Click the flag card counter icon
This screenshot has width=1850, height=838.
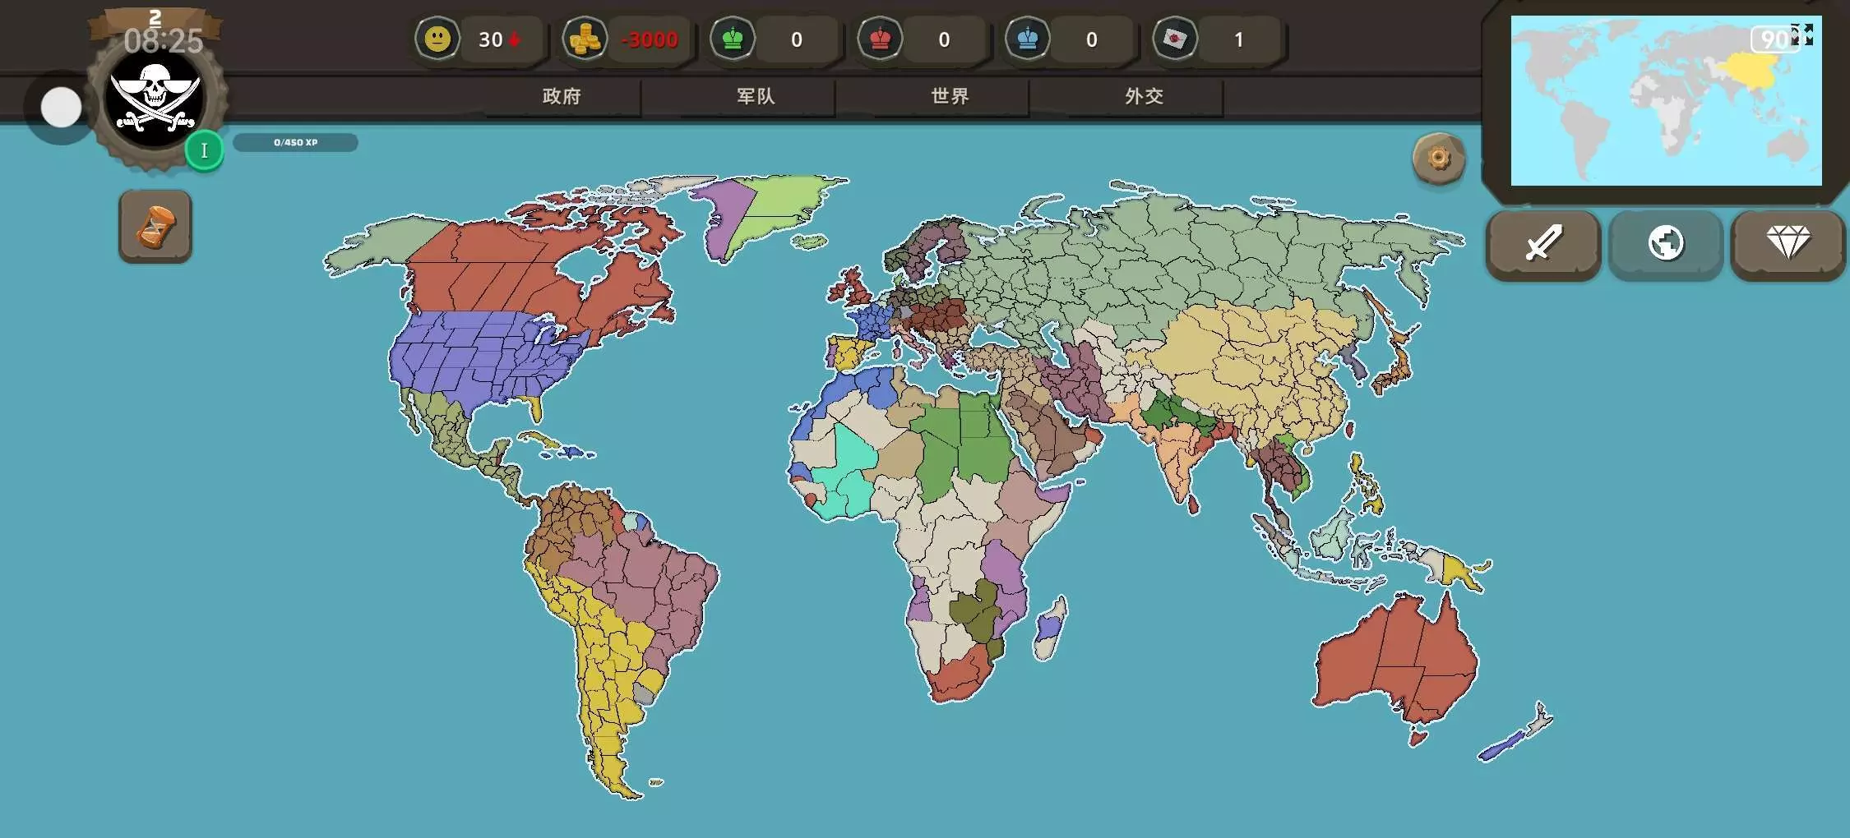[x=1174, y=39]
